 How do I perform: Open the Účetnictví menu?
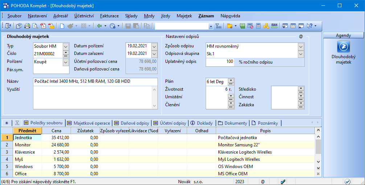click(84, 16)
